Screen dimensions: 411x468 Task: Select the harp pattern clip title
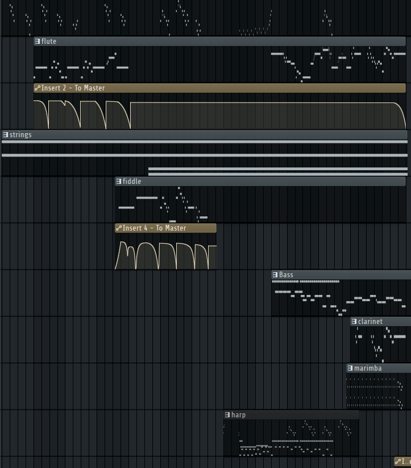[x=238, y=415]
